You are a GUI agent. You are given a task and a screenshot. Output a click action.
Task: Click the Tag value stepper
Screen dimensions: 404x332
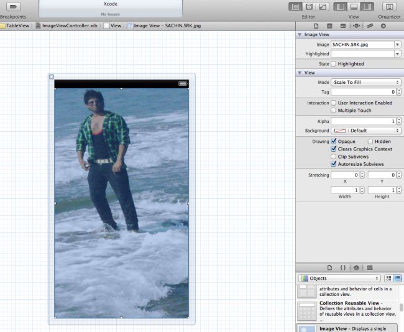pos(399,92)
